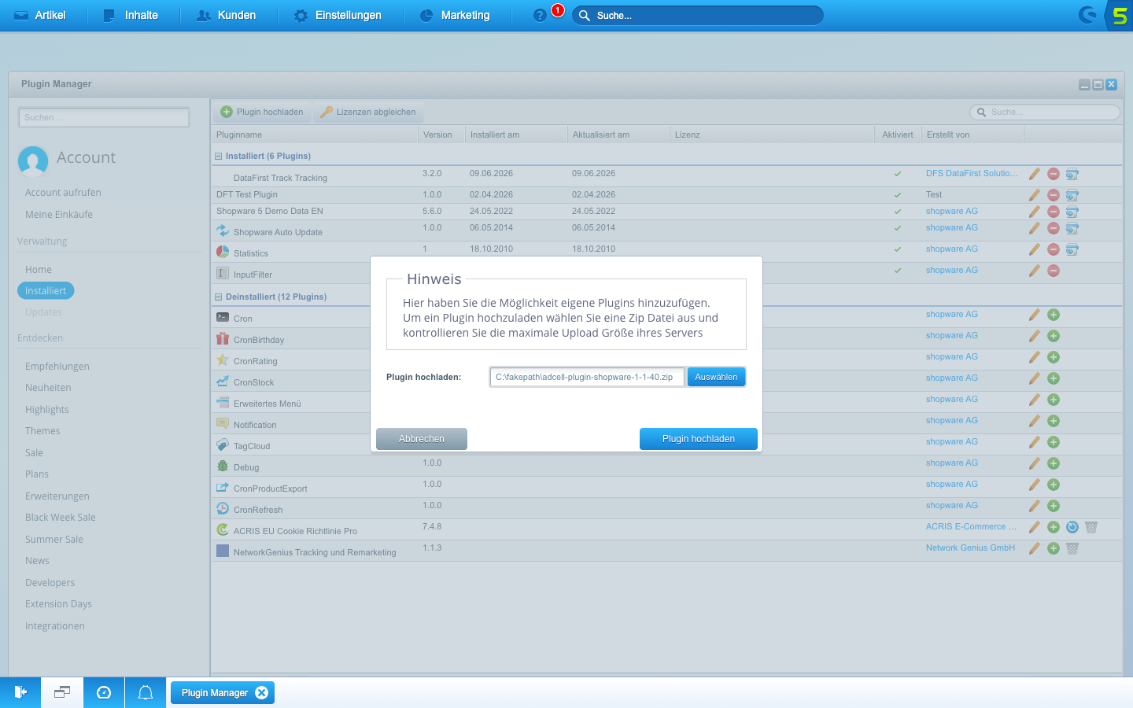1133x708 pixels.
Task: Click the Lizenzen abgleichen toolbar button
Action: point(368,112)
